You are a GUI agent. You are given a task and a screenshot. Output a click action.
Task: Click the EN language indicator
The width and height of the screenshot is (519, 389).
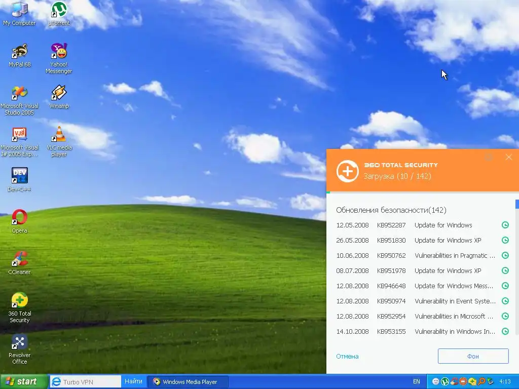417,381
